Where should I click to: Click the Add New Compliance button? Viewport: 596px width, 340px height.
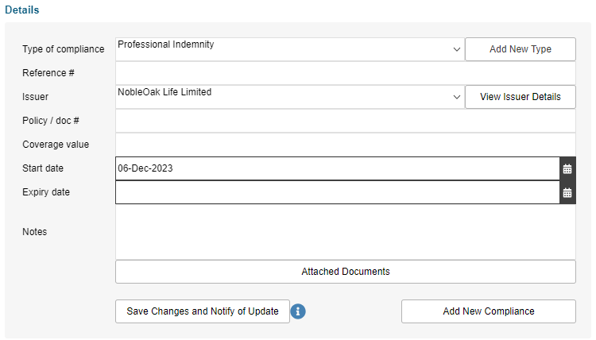click(489, 311)
